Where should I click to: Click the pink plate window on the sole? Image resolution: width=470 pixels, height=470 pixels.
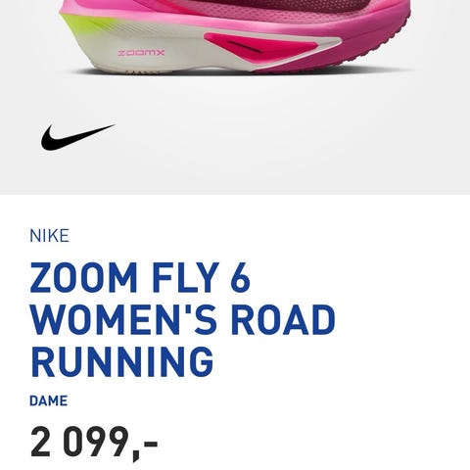[x=261, y=47]
